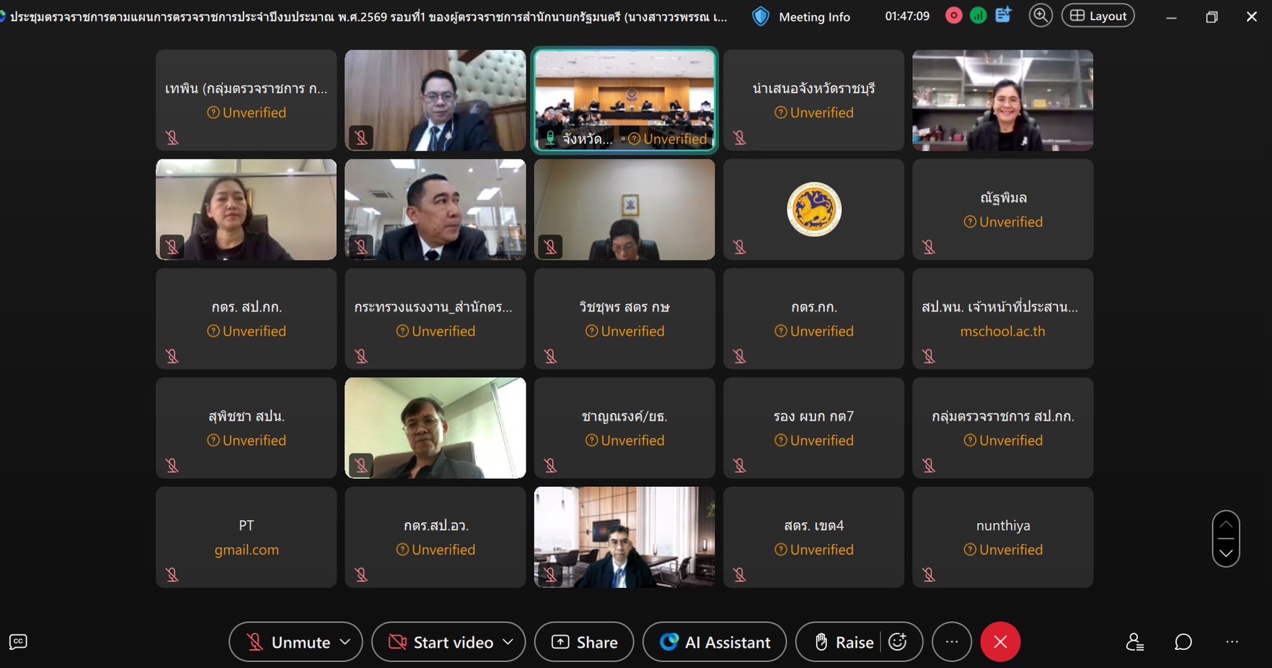The image size is (1272, 668).
Task: Turn on camera with Start video
Action: [x=441, y=642]
